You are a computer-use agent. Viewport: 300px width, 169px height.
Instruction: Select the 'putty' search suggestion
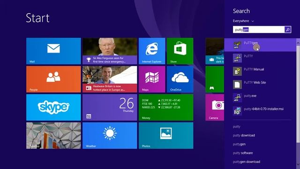236,126
